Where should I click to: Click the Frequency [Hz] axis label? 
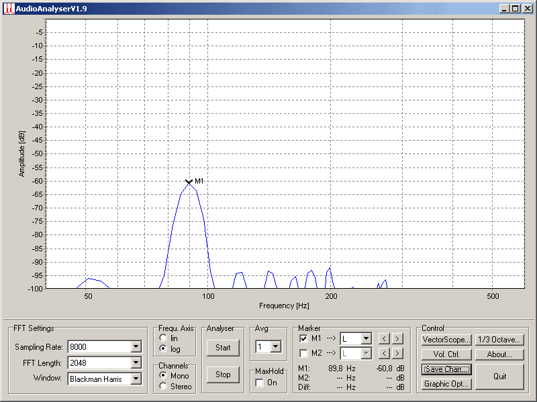[284, 306]
